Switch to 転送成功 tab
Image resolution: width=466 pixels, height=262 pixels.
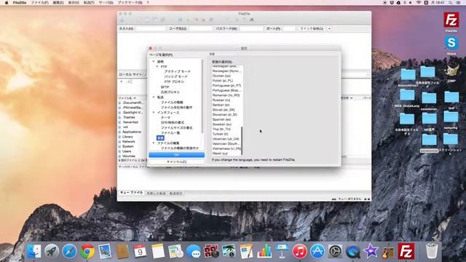(175, 194)
